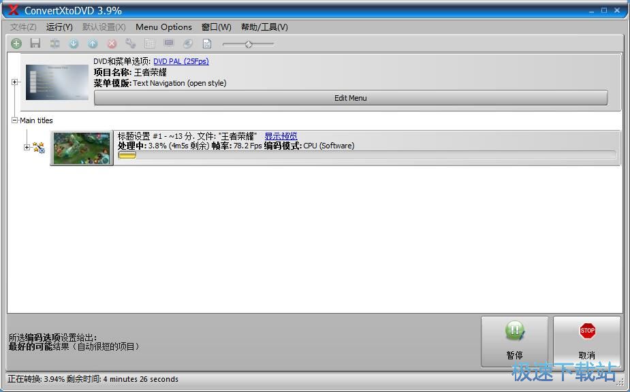Open the 文件(Z) menu
The width and height of the screenshot is (630, 392).
pyautogui.click(x=23, y=27)
